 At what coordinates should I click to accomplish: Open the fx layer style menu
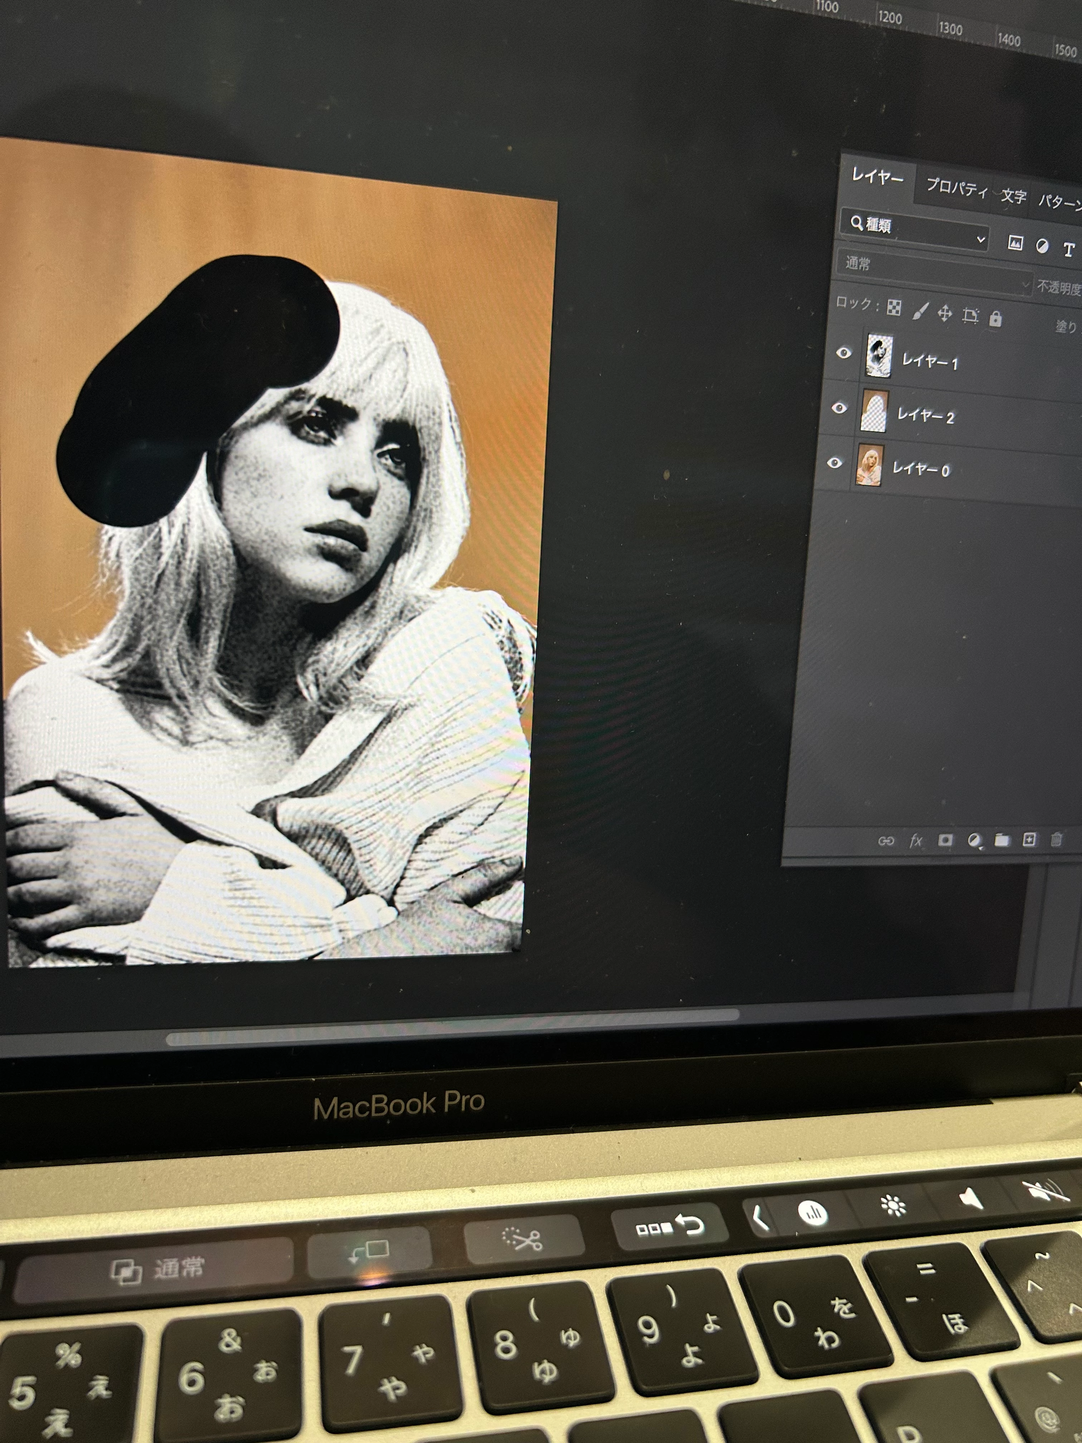pyautogui.click(x=916, y=840)
